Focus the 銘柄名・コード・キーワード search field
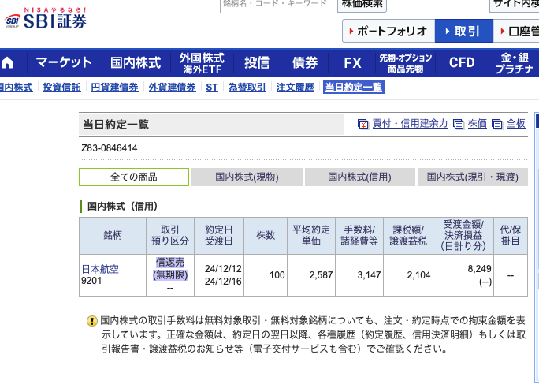Screen dimensions: 539x392 (278, 6)
